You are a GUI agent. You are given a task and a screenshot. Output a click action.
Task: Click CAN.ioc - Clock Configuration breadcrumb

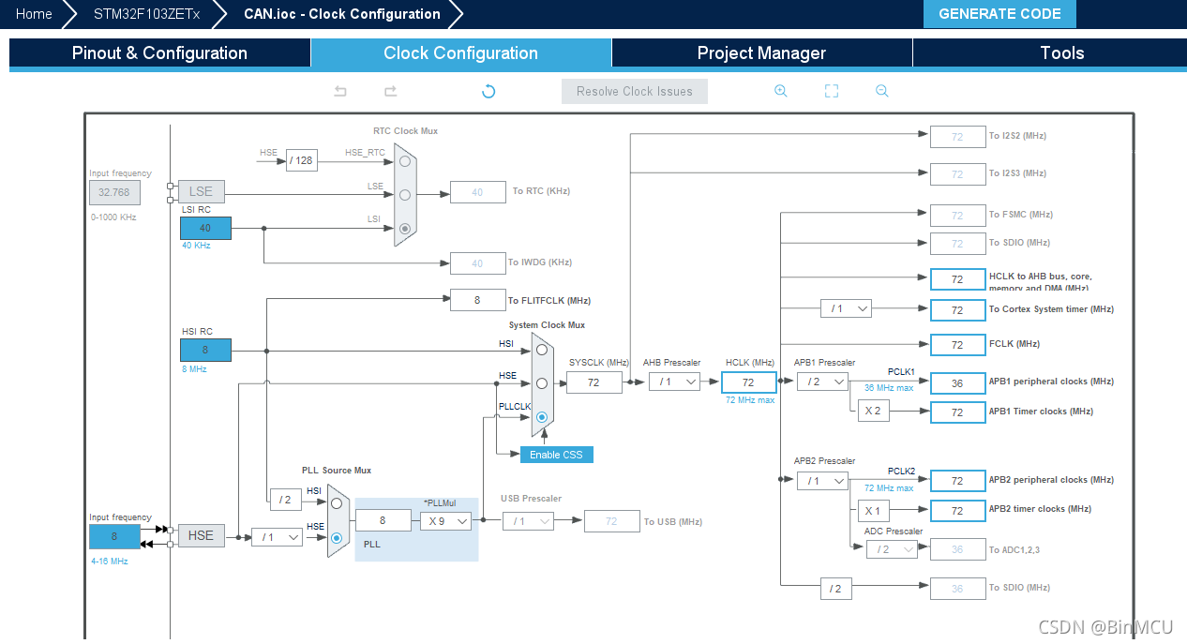pyautogui.click(x=341, y=14)
